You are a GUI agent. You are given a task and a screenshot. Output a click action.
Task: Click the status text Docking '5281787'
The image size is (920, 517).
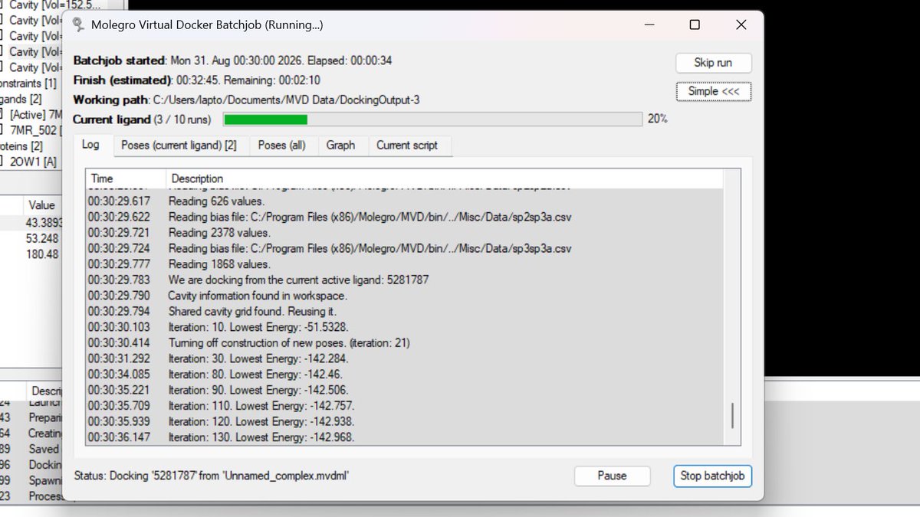(212, 476)
